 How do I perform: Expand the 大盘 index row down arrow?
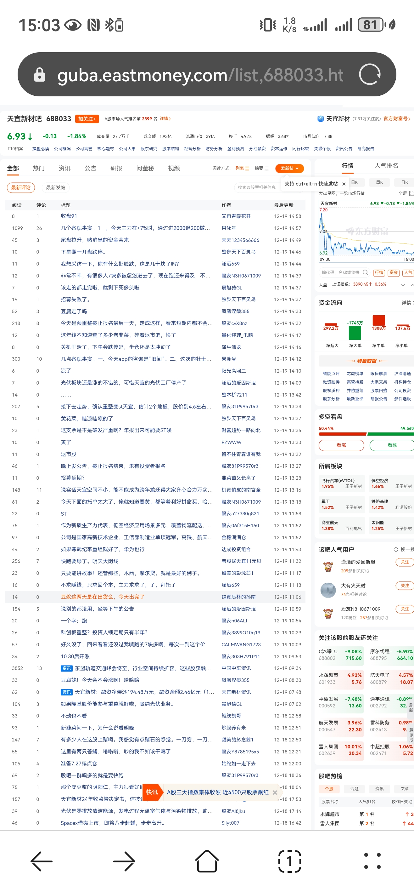[x=403, y=285]
